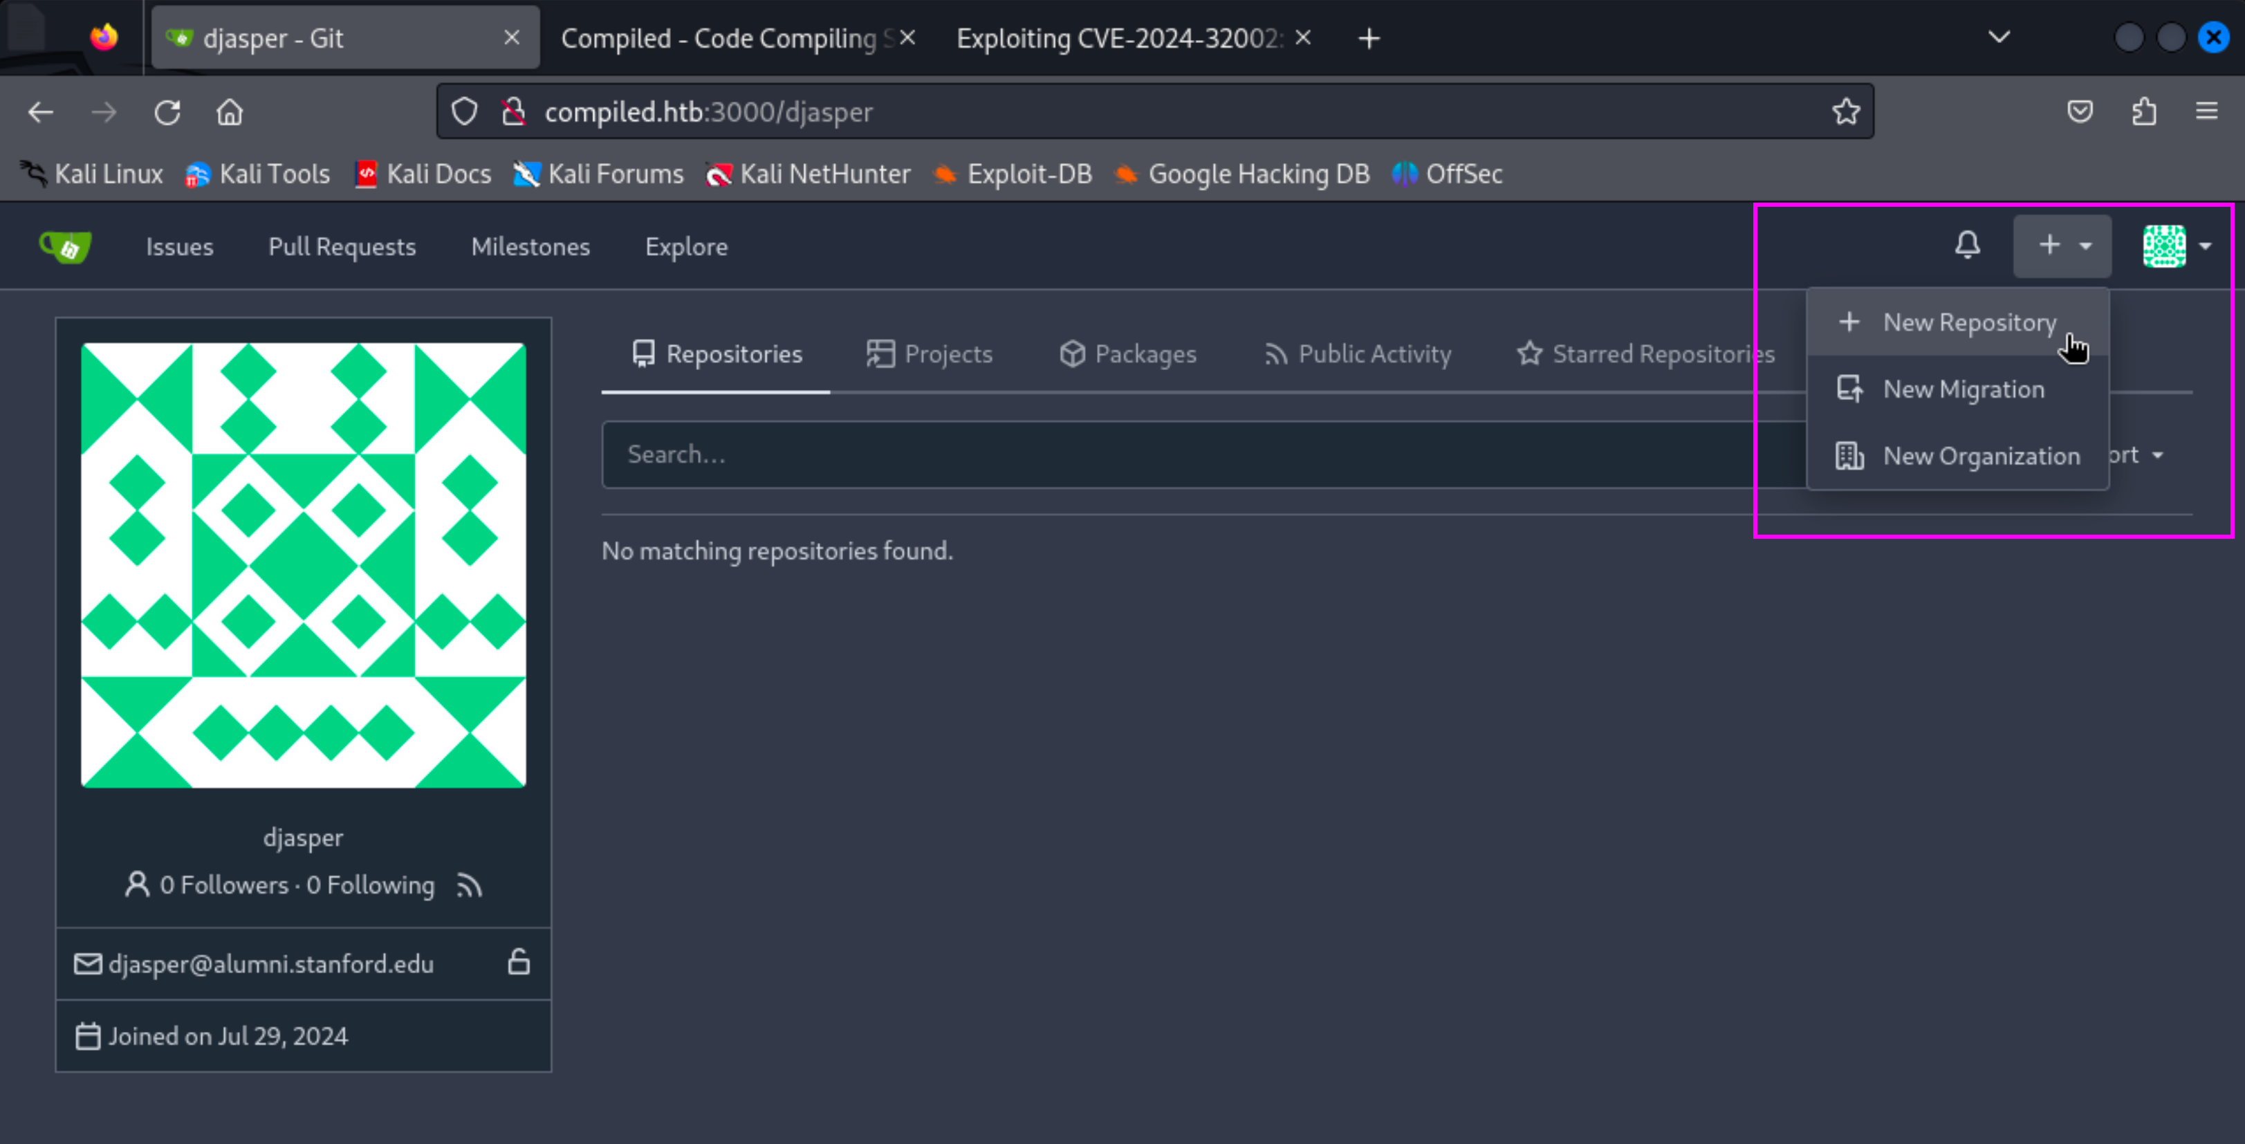The image size is (2245, 1144).
Task: Click the RSS feed icon beside followers
Action: click(x=469, y=885)
